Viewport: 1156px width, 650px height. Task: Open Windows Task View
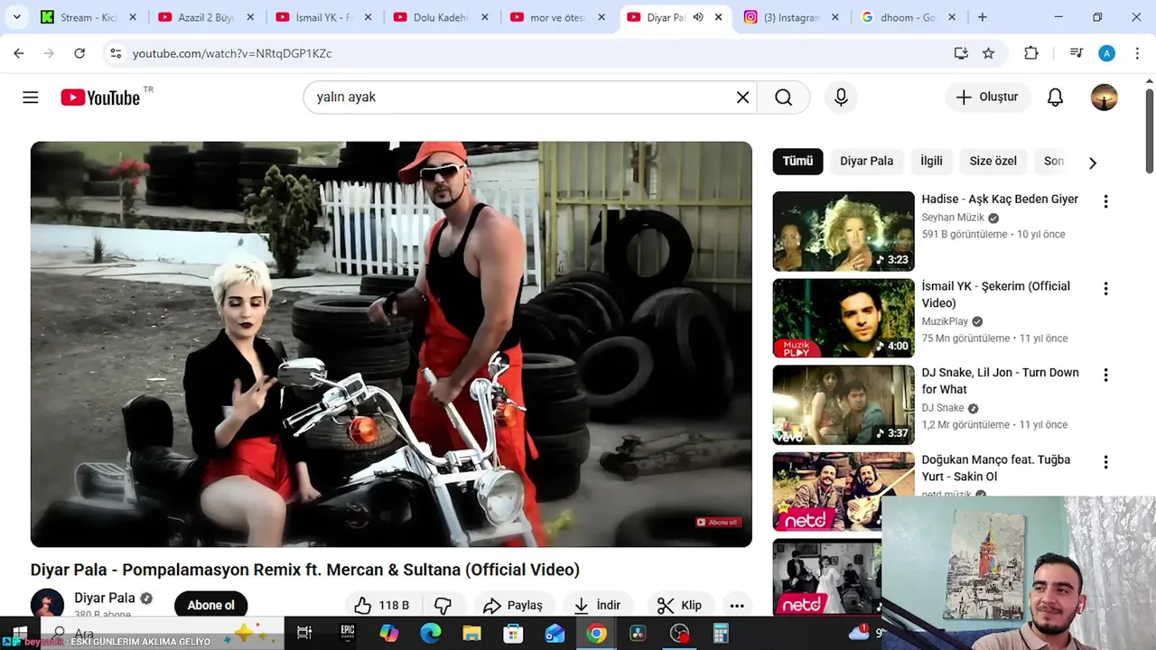pyautogui.click(x=304, y=633)
